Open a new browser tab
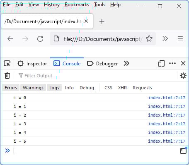Image resolution: width=189 pixels, height=165 pixels. tap(102, 22)
